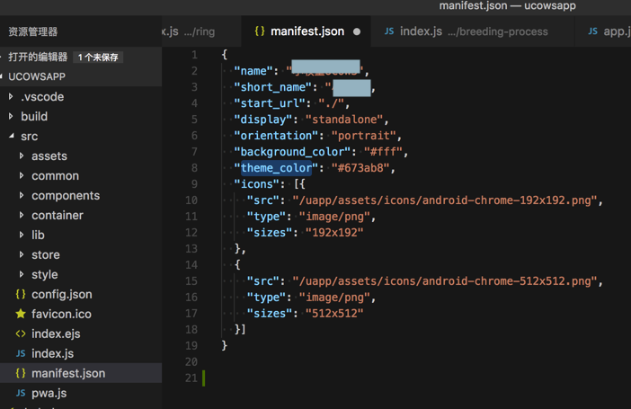The width and height of the screenshot is (631, 409).
Task: Click the JSON braces icon on manifest.json tab
Action: [x=260, y=31]
